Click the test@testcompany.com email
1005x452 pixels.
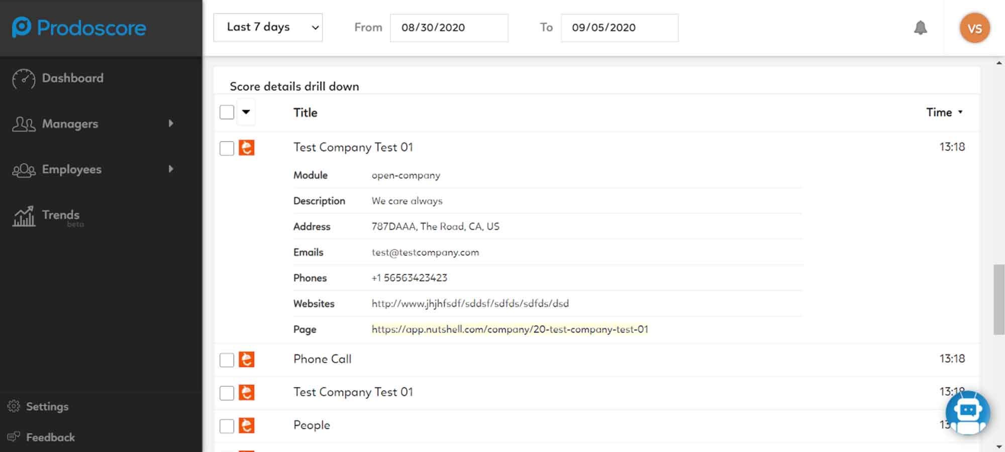[425, 252]
